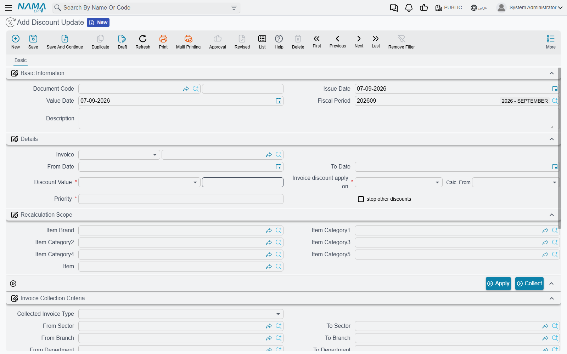Click the search filter options icon
The width and height of the screenshot is (567, 354).
point(234,8)
